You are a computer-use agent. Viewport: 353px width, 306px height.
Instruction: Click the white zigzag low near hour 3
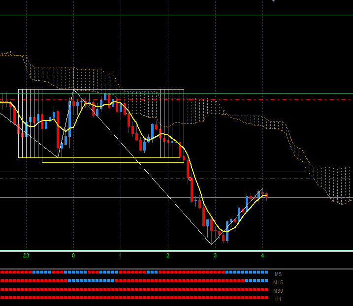point(211,244)
